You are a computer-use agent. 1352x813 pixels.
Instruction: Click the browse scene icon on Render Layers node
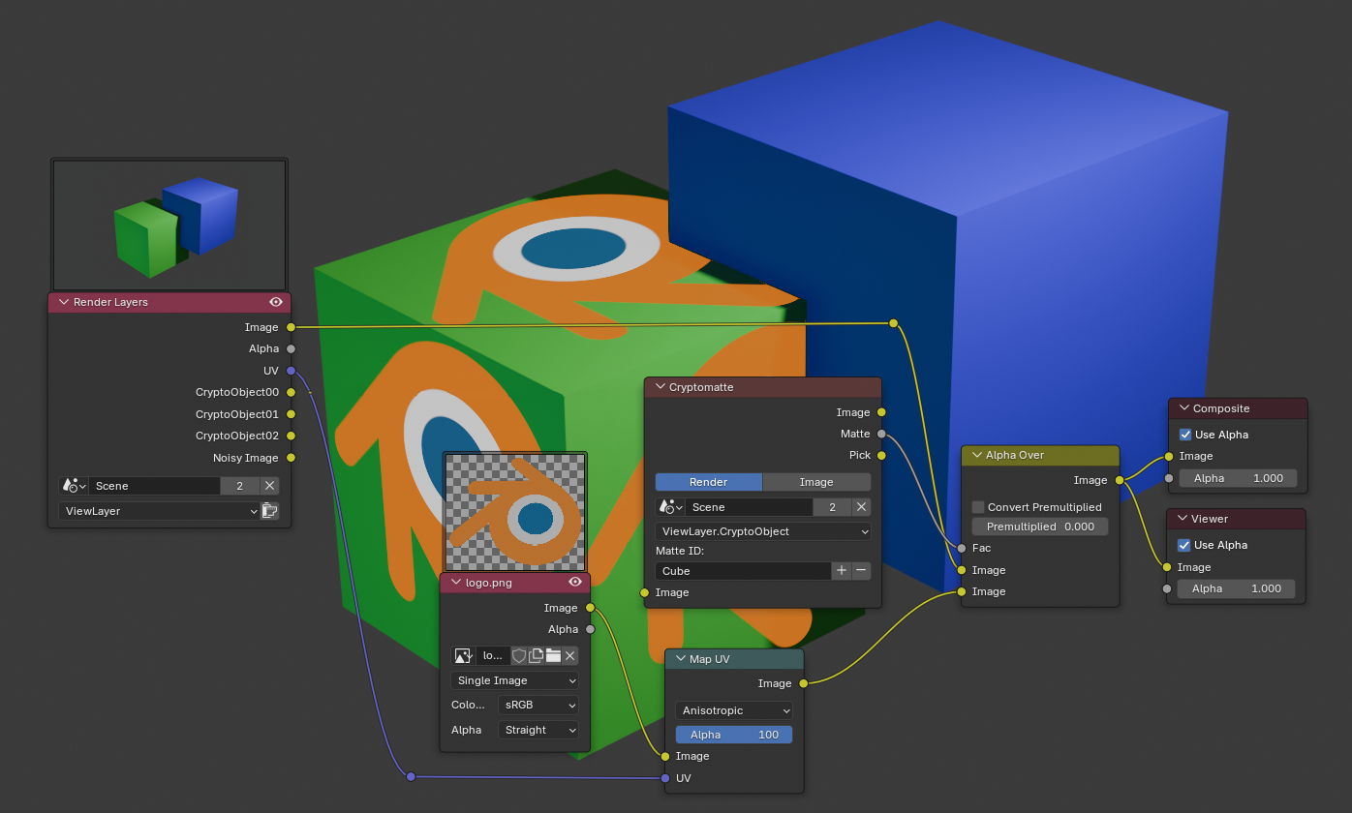coord(75,485)
